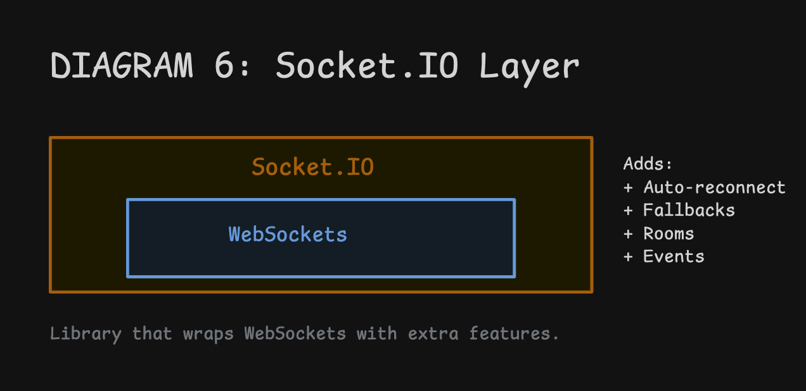Select the Auto-reconnect feature text
The width and height of the screenshot is (806, 391).
pyautogui.click(x=714, y=187)
